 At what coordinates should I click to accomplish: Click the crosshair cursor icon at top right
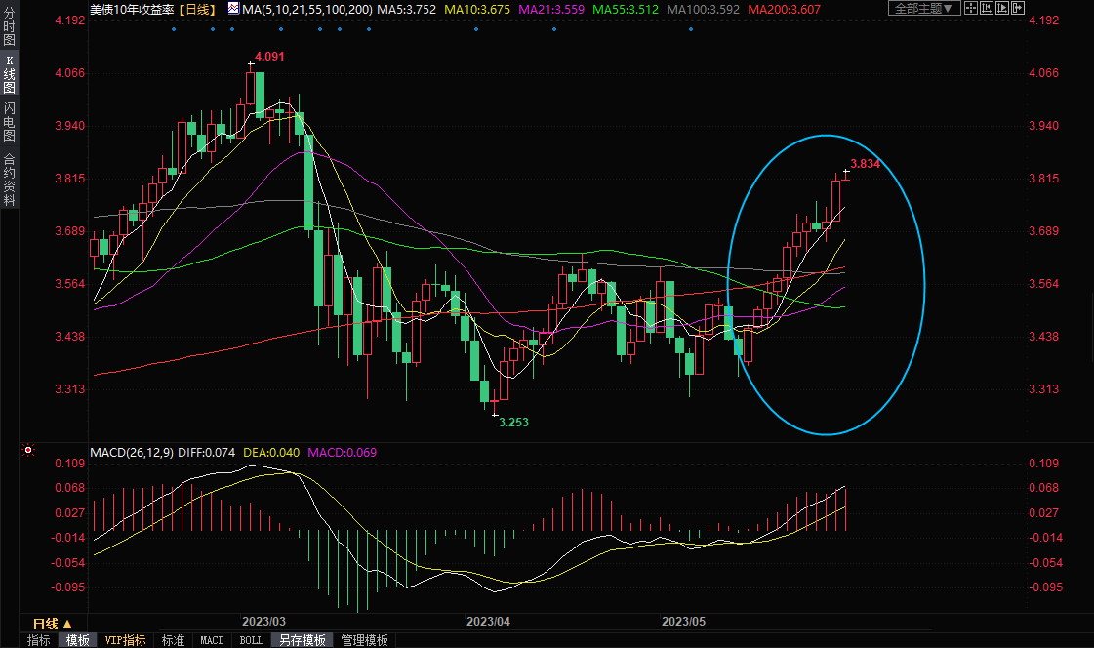coord(971,9)
